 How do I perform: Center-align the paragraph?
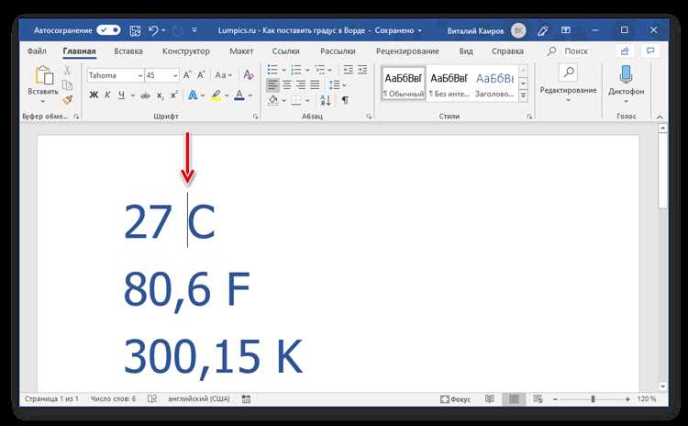point(286,84)
